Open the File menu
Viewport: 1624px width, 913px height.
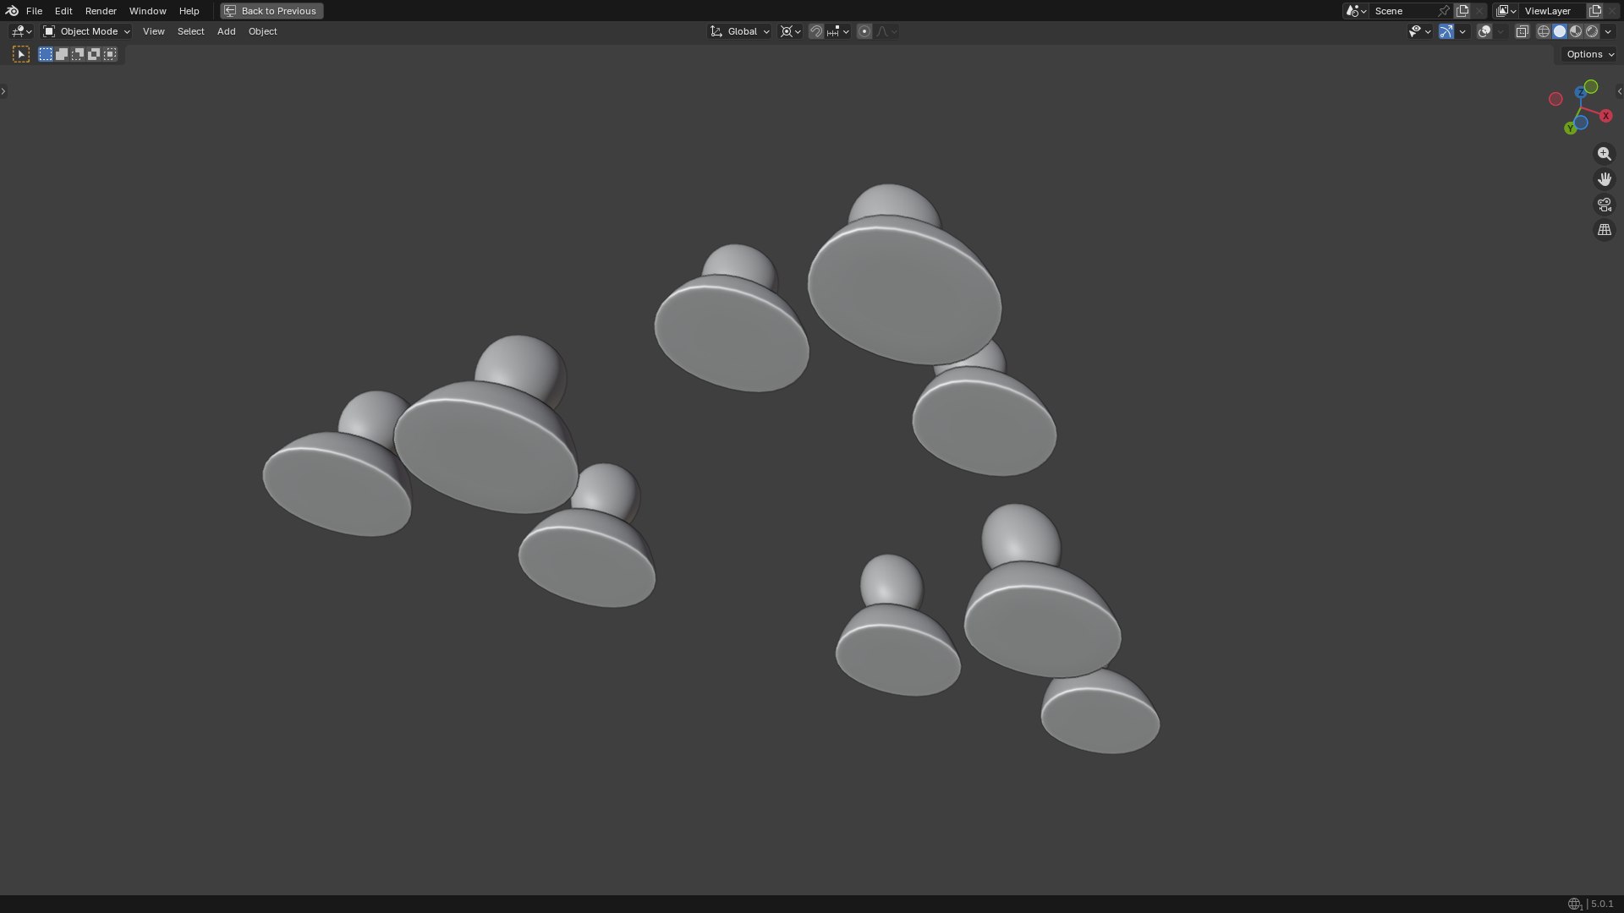[34, 11]
